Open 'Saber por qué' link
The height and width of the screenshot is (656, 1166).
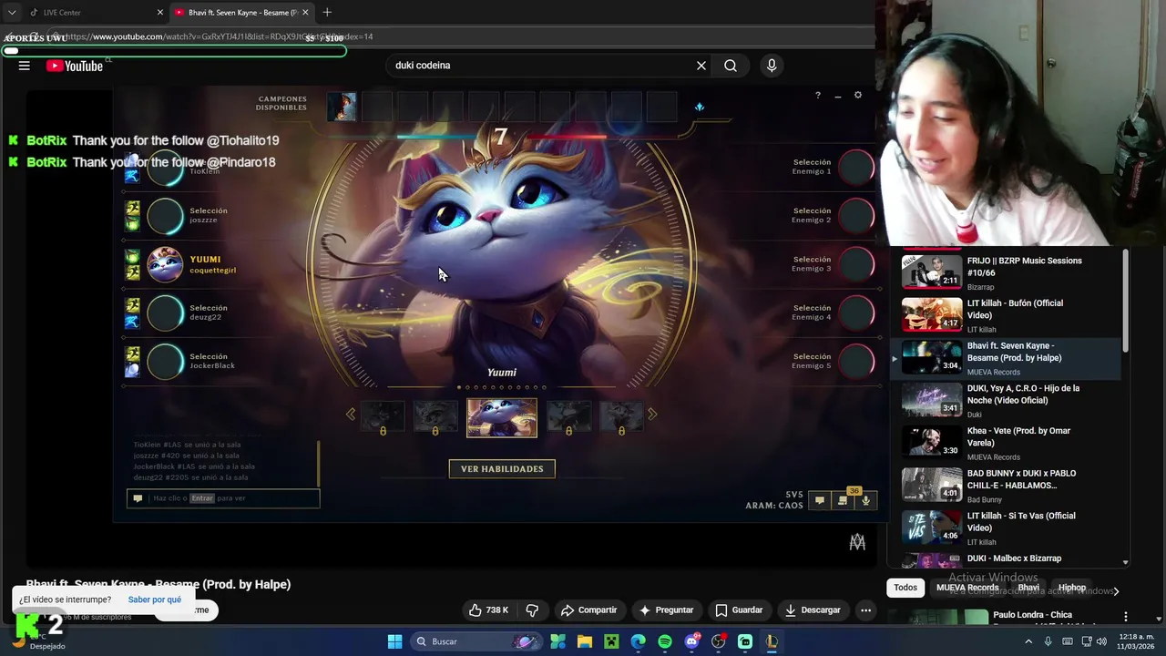[x=155, y=600]
